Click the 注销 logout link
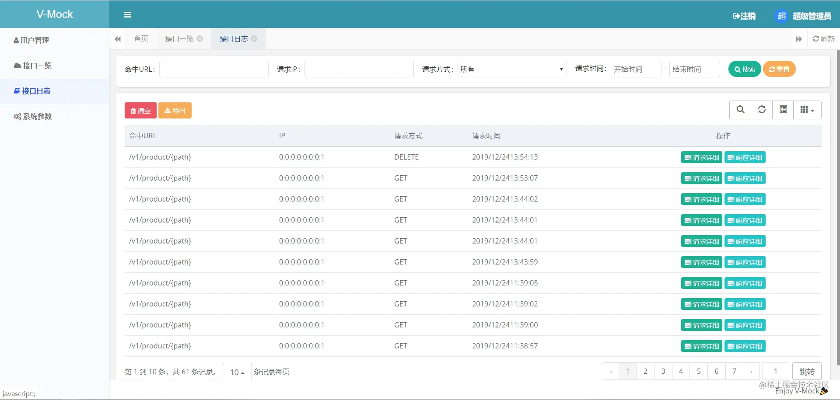This screenshot has width=840, height=400. click(744, 16)
